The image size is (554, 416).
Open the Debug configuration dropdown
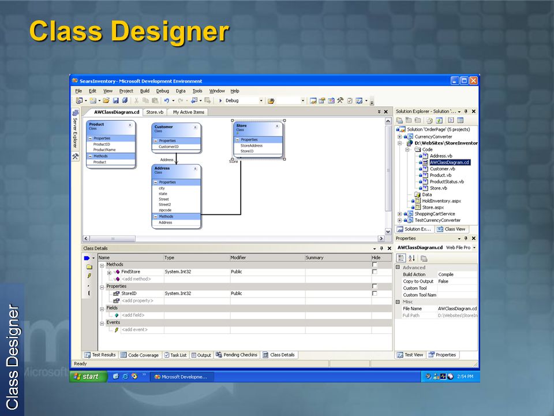(x=261, y=101)
